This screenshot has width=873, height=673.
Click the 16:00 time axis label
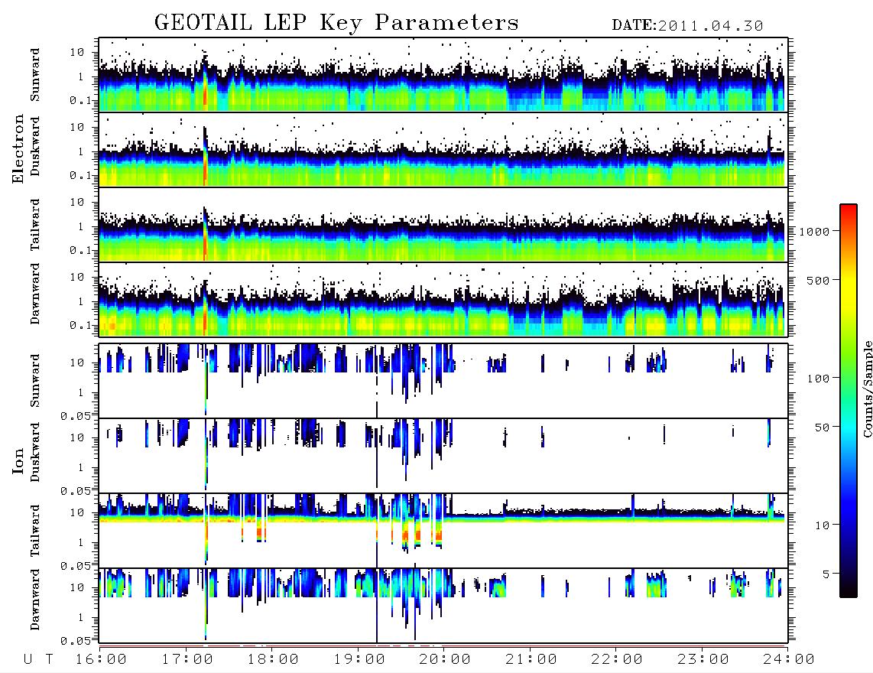101,659
